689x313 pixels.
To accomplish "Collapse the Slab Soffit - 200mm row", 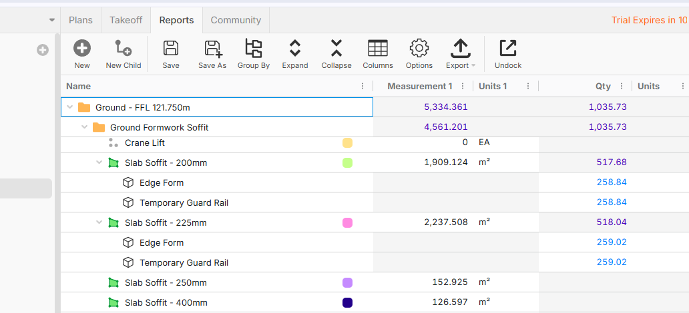I will 99,162.
